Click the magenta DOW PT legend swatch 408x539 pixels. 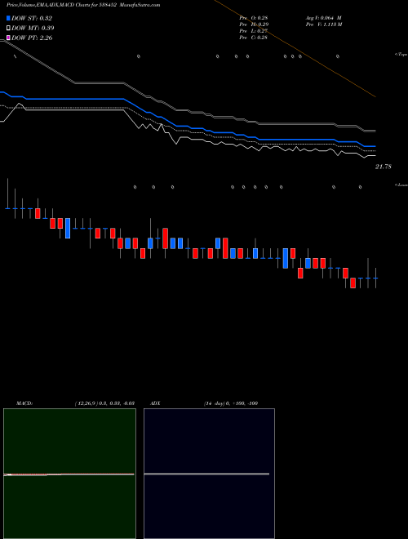tap(8, 38)
